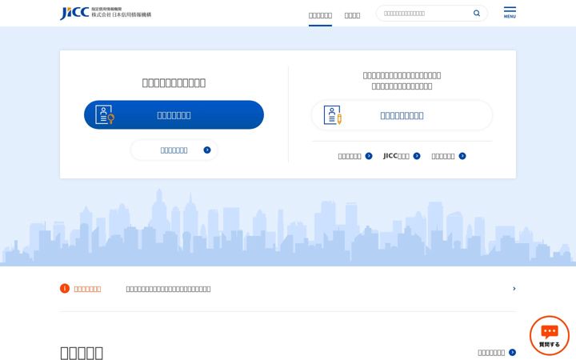Click the large white pill button with blue text
Screen dimensions: 576x360
402,115
